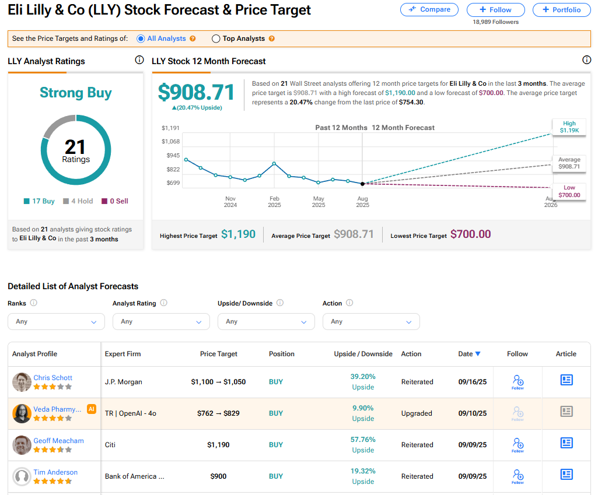Click info icon next to 12 Month Forecast
Screen dimensions: 598x495
[587, 60]
